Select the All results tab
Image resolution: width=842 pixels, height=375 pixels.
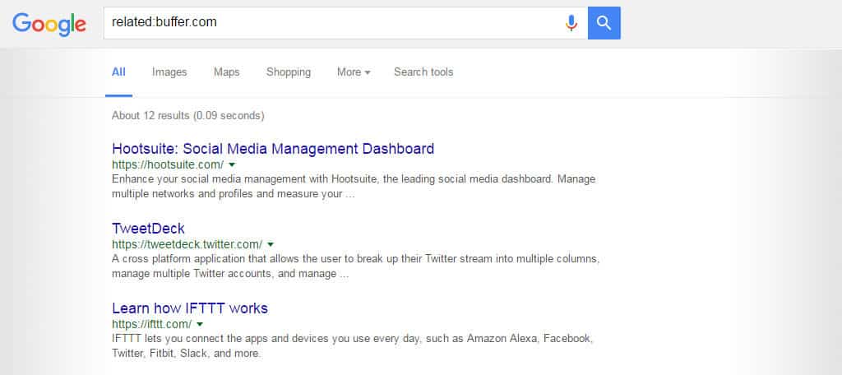click(118, 72)
